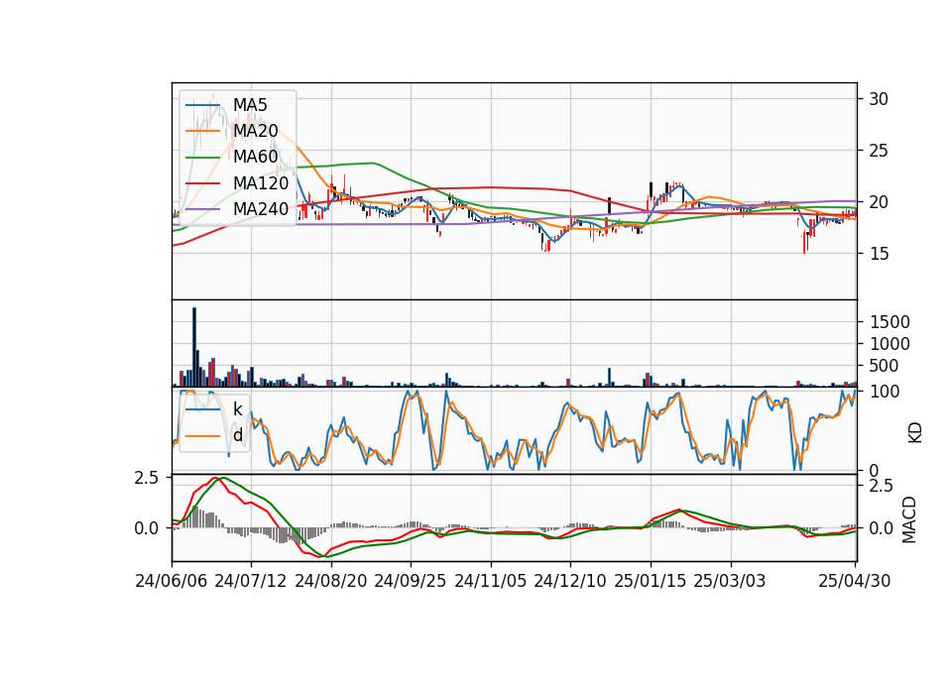Select the 24/09/25 date label

410,581
